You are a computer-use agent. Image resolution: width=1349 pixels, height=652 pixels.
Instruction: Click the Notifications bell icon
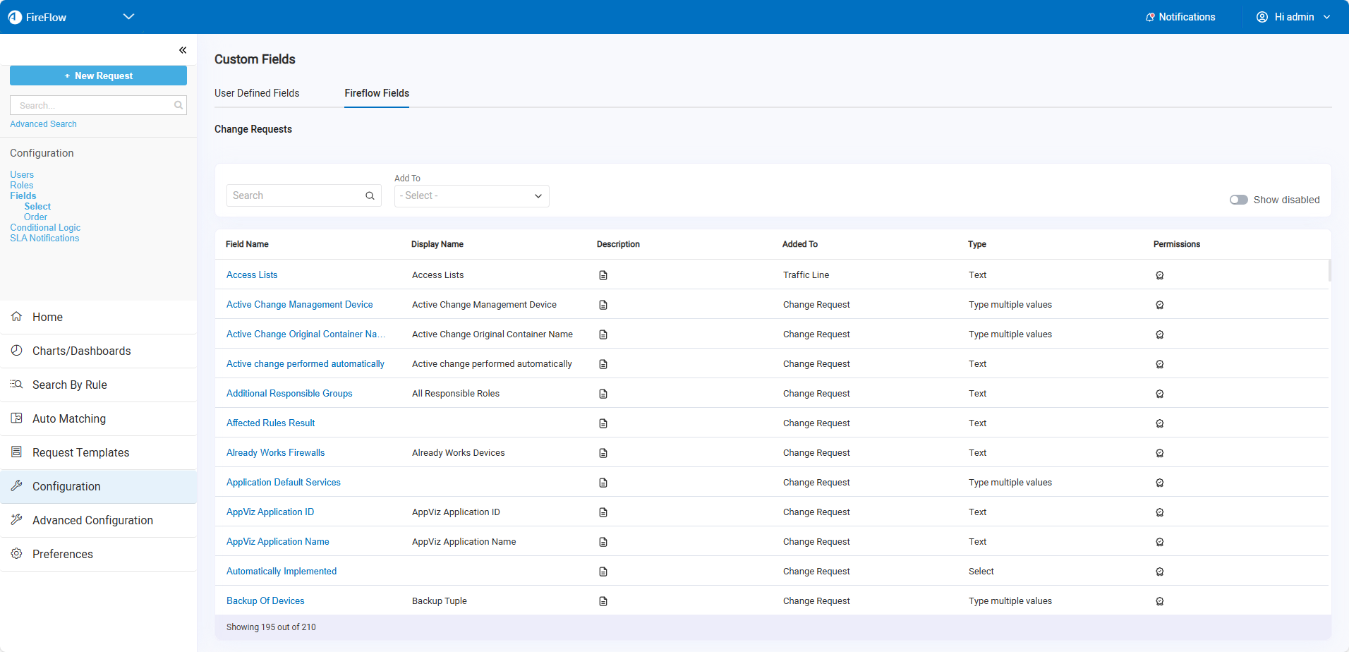[1150, 17]
